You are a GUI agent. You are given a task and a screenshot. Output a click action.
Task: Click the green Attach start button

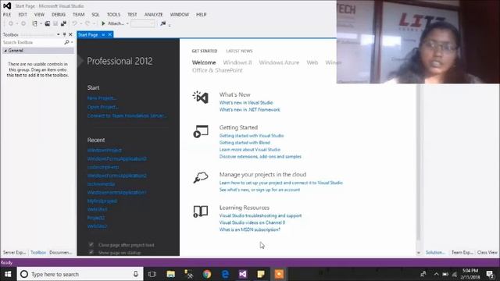coord(112,23)
